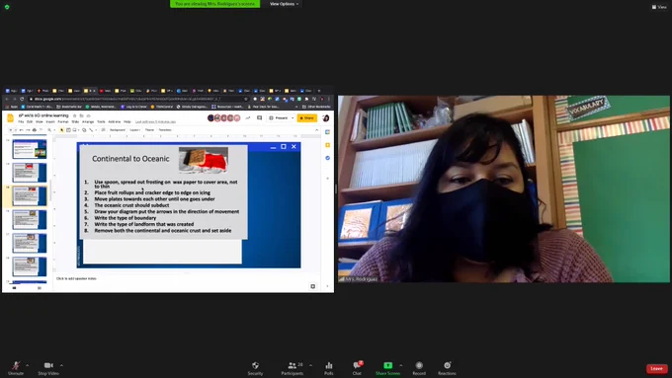This screenshot has height=378, width=672.
Task: Expand arrow next to Participants
Action: pyautogui.click(x=310, y=365)
